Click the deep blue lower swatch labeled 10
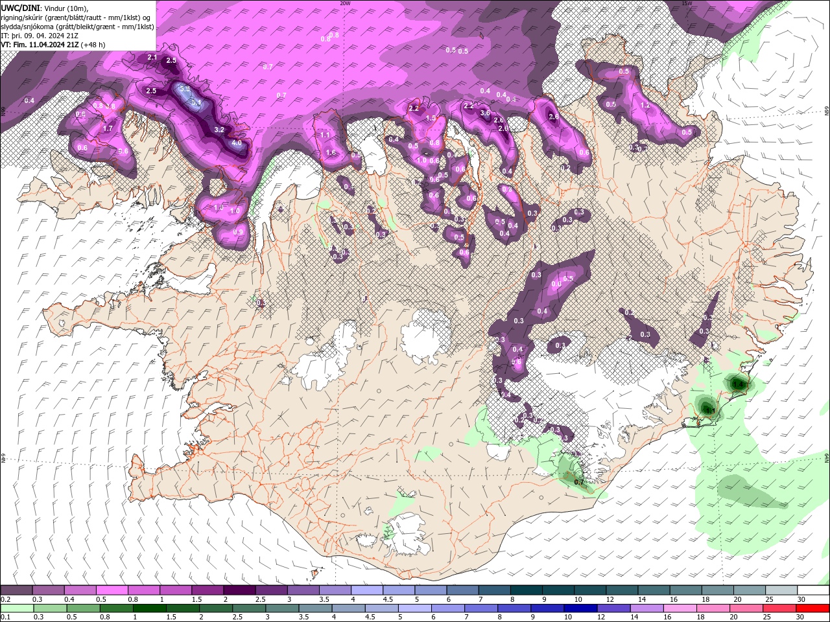This screenshot has height=622, width=830. tap(580, 608)
